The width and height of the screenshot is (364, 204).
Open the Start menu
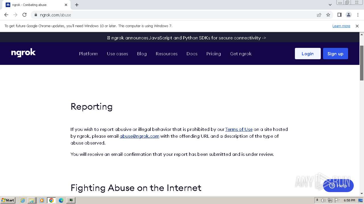pyautogui.click(x=8, y=200)
